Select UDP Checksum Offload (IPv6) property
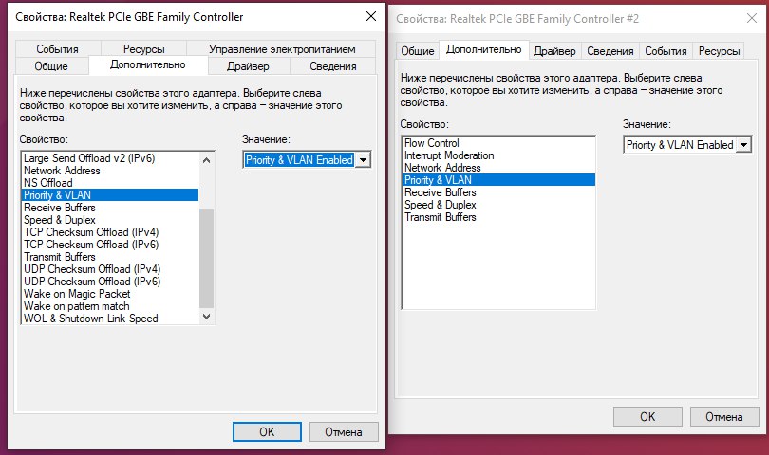 pos(110,282)
